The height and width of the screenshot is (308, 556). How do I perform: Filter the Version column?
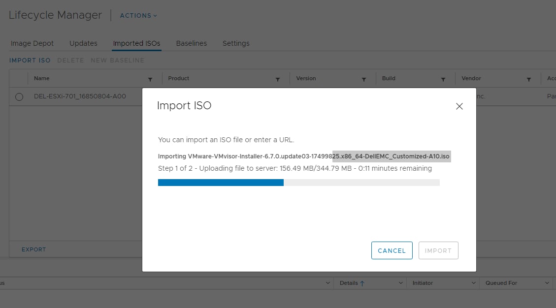click(x=364, y=80)
